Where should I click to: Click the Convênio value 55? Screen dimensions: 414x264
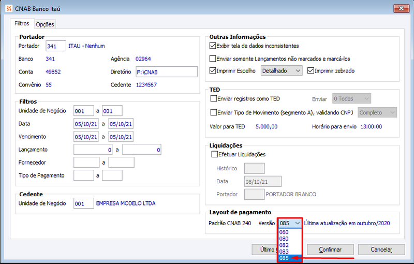49,85
